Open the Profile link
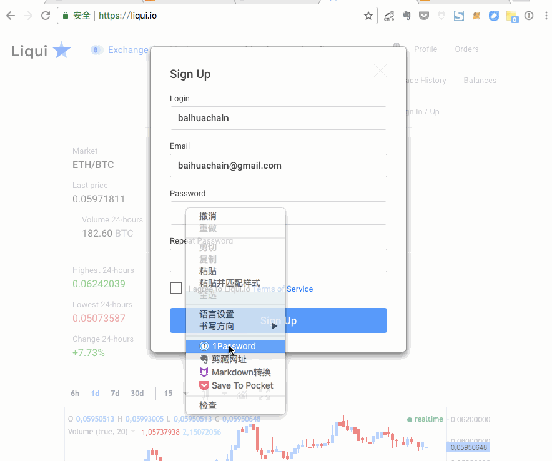552x461 pixels. pyautogui.click(x=426, y=49)
